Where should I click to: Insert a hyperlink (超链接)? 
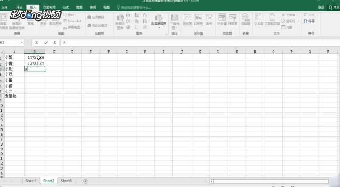245,19
